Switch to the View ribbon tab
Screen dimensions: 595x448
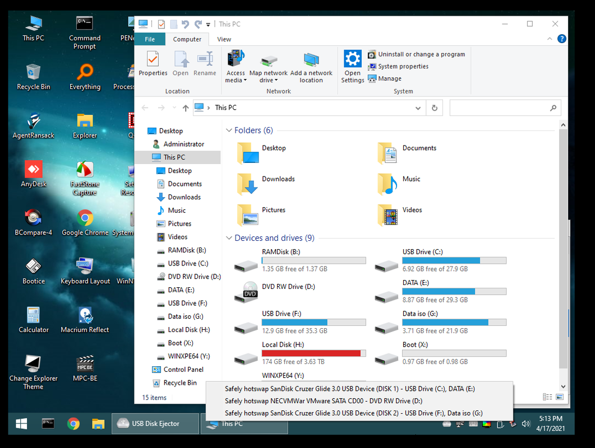[224, 39]
